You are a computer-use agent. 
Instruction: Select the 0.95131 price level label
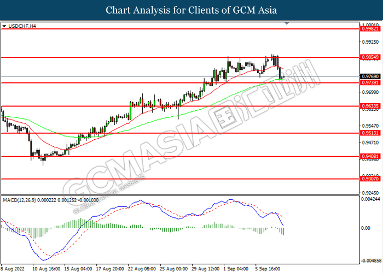point(370,133)
